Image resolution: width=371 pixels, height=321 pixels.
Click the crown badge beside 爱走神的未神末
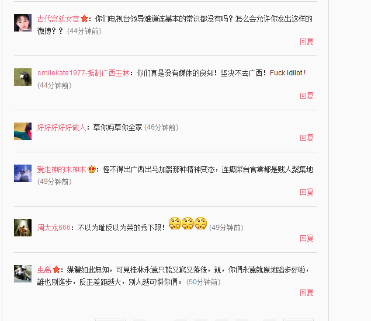pos(92,169)
